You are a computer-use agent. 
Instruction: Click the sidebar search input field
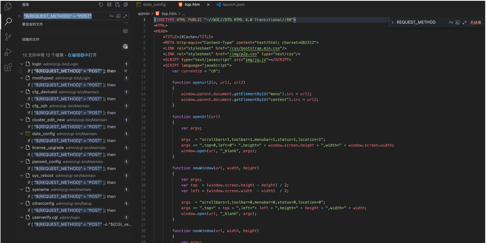[66, 16]
